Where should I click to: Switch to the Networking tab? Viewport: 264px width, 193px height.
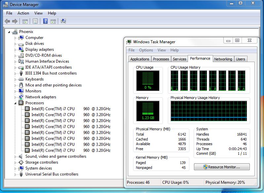(x=223, y=59)
